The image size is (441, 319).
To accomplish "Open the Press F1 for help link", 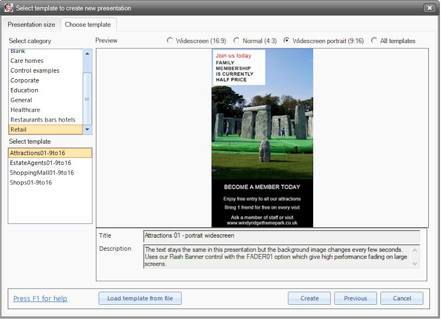I will click(x=40, y=298).
